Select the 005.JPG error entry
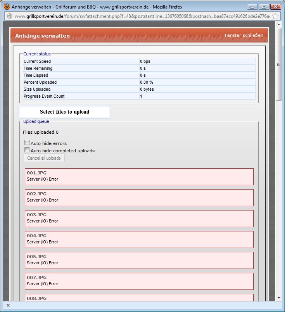The width and height of the screenshot is (285, 312). (139, 260)
